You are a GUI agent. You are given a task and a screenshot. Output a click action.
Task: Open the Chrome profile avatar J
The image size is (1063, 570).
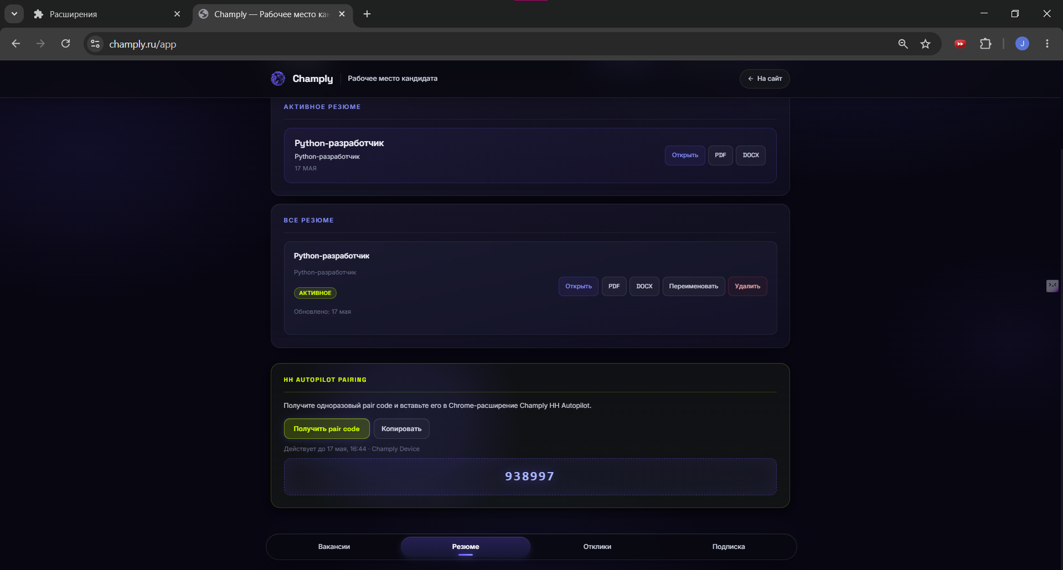pyautogui.click(x=1022, y=44)
